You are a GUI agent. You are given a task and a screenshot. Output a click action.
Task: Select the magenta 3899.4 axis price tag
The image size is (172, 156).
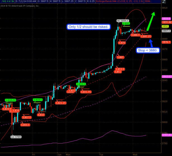tap(166, 18)
